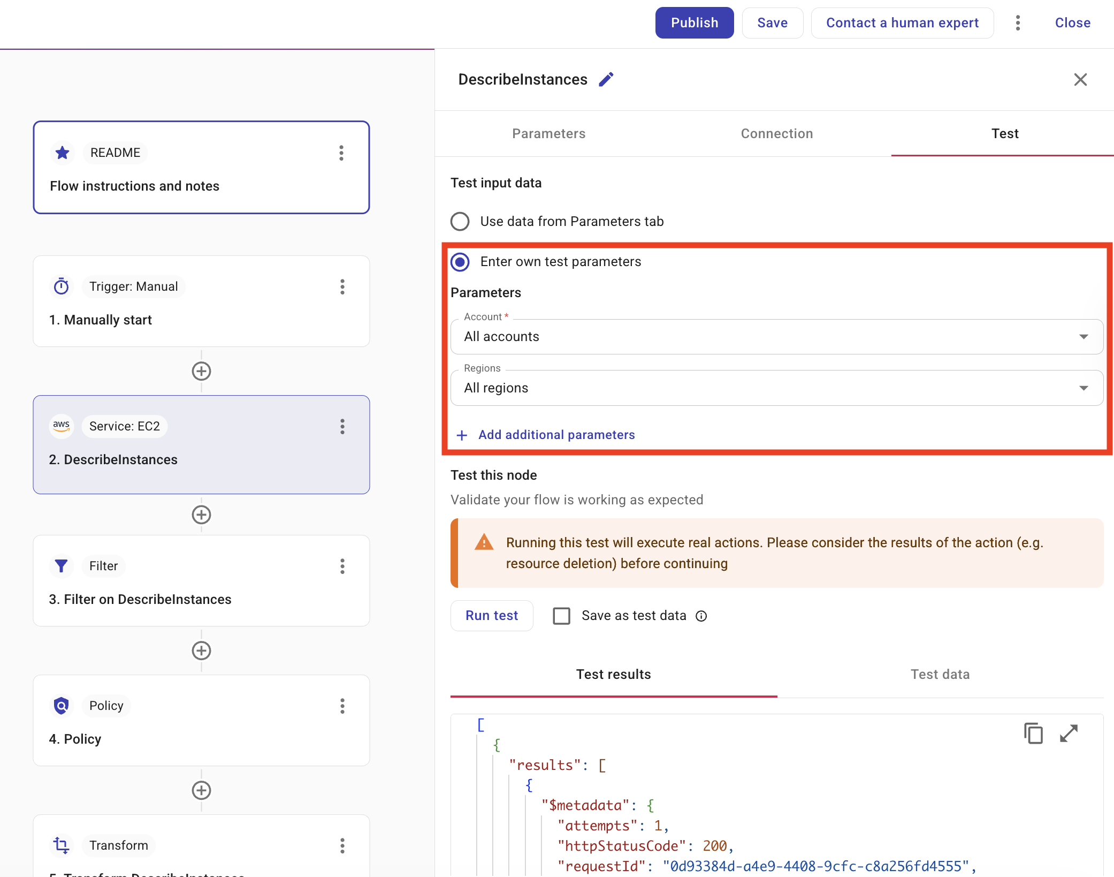Expand test results to full view
1114x877 pixels.
pos(1069,733)
